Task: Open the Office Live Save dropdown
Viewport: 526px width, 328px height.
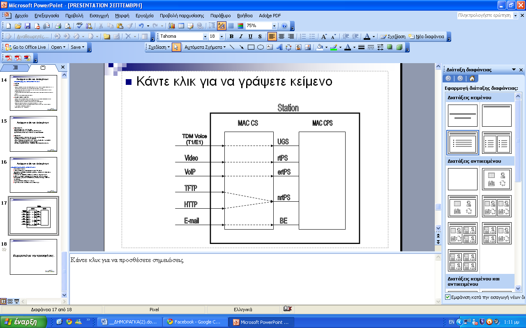Action: coord(78,47)
